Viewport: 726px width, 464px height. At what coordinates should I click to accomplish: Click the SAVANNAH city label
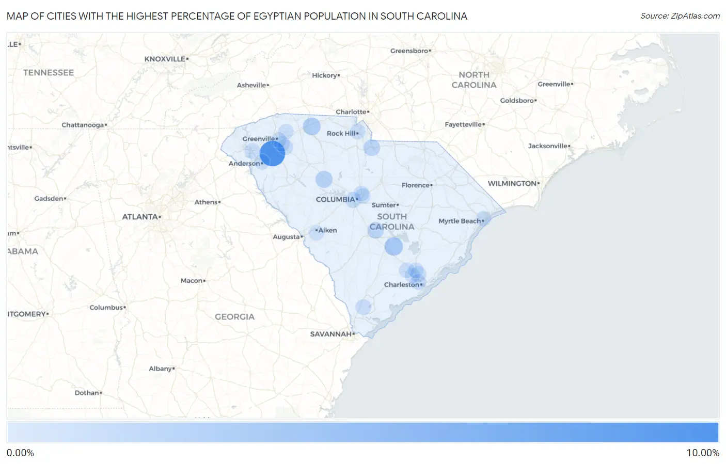(x=331, y=334)
